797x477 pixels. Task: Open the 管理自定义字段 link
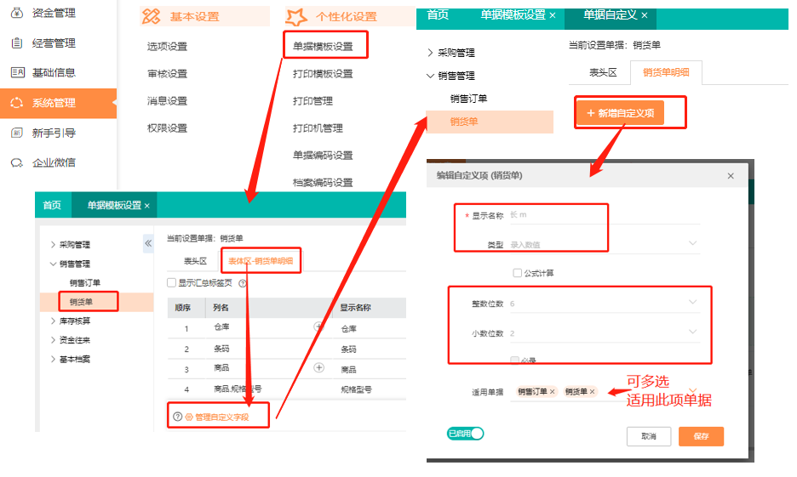click(x=222, y=417)
